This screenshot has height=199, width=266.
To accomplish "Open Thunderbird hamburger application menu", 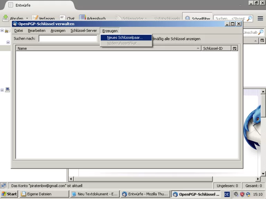I will click(x=260, y=18).
